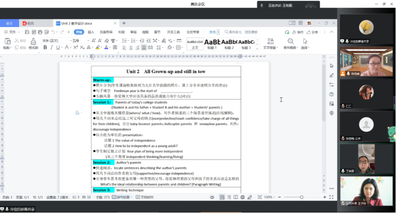Apply italic formatting
This screenshot has height=213, width=396.
[51, 48]
